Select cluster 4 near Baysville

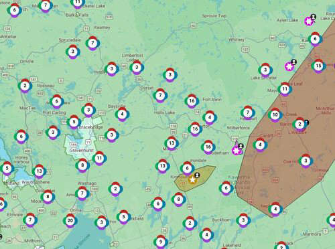pos(122,114)
